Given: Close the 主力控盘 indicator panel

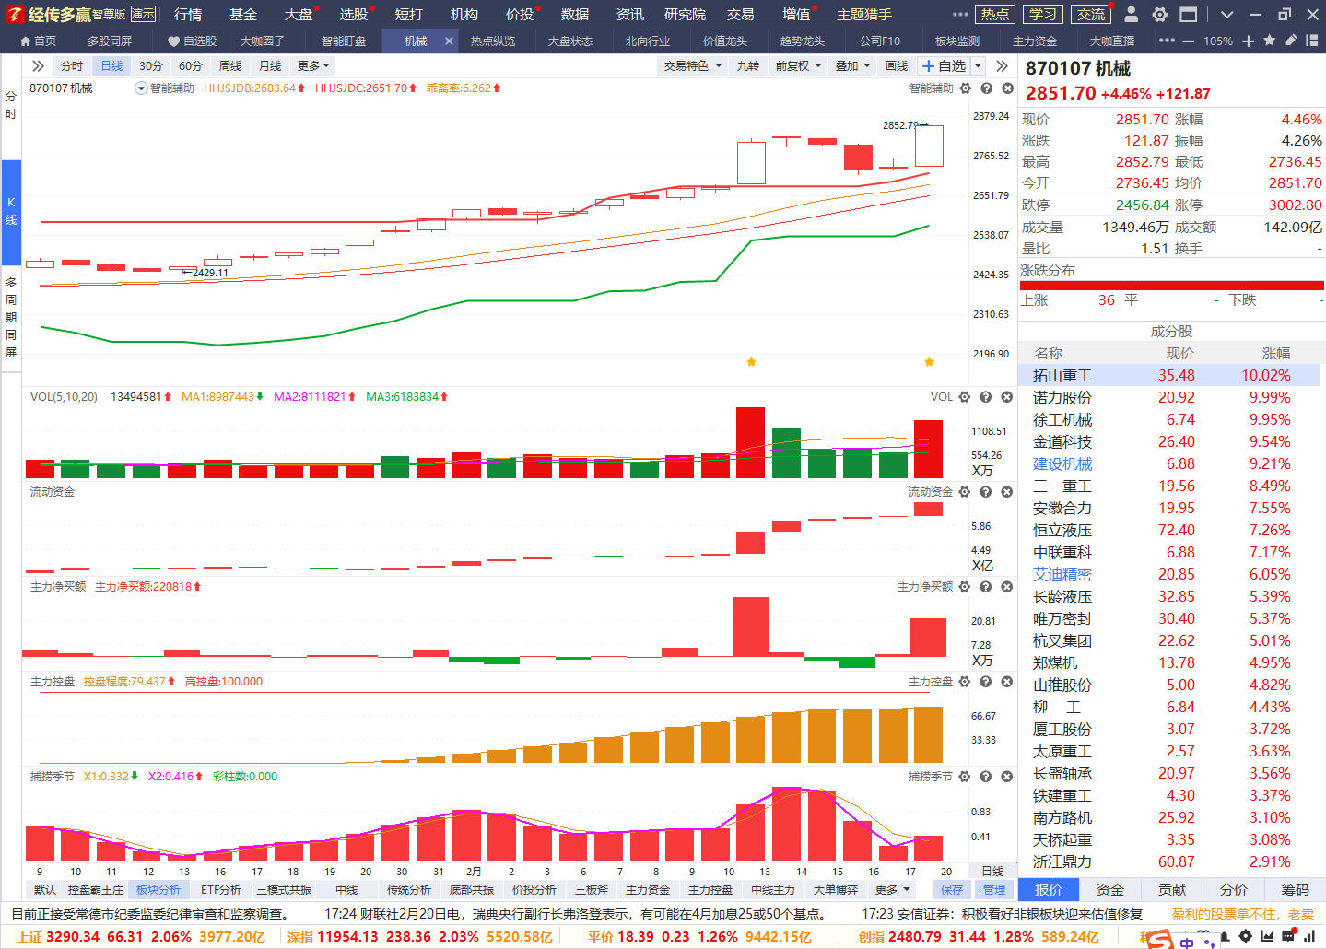Looking at the screenshot, I should pos(1007,682).
